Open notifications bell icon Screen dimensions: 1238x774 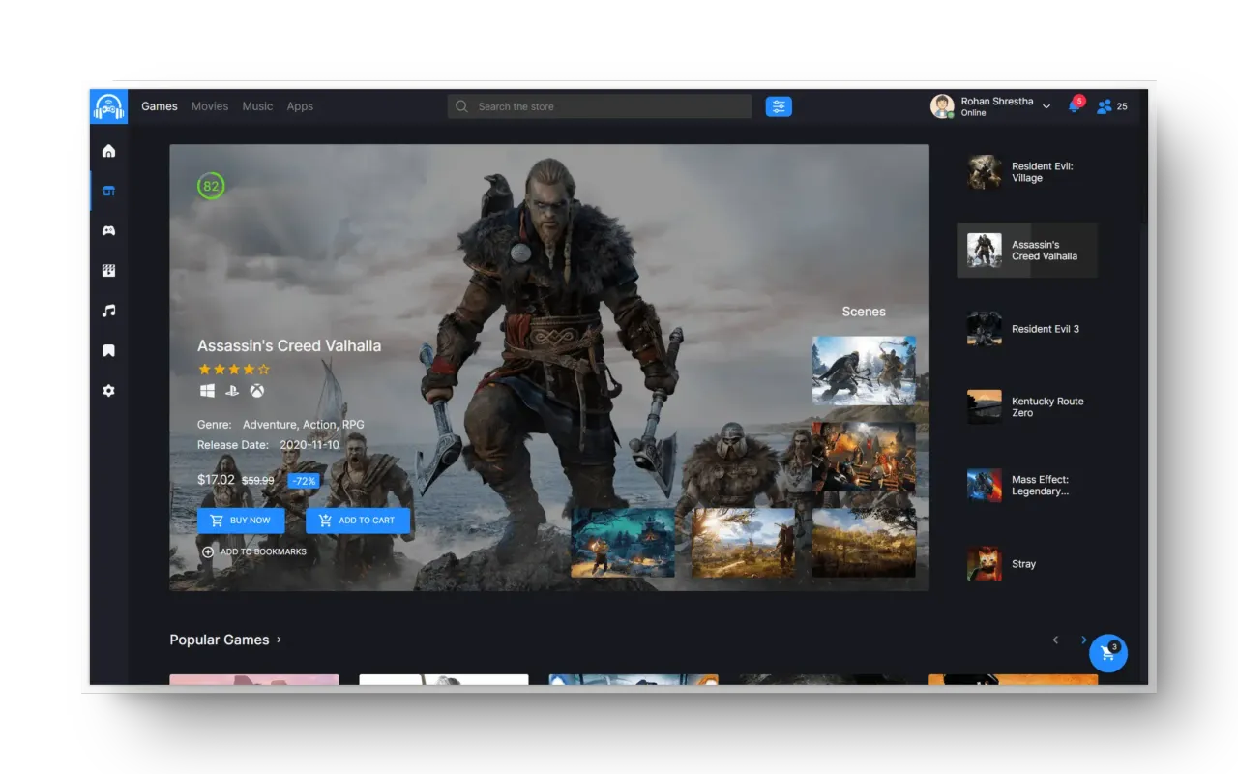point(1074,105)
